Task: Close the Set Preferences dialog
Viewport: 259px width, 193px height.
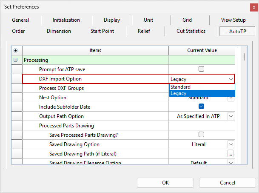Action: (254, 7)
